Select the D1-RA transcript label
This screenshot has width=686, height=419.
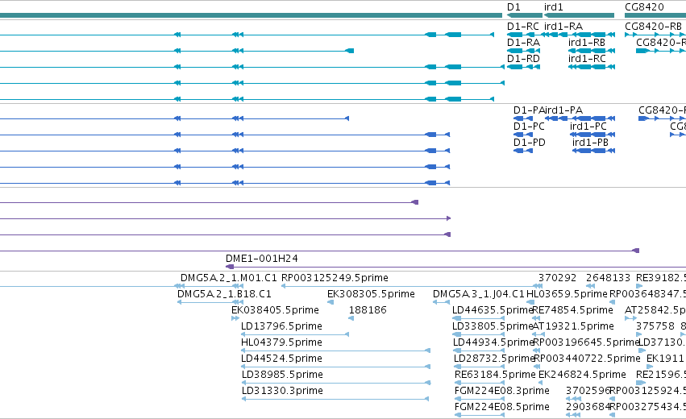click(x=523, y=43)
